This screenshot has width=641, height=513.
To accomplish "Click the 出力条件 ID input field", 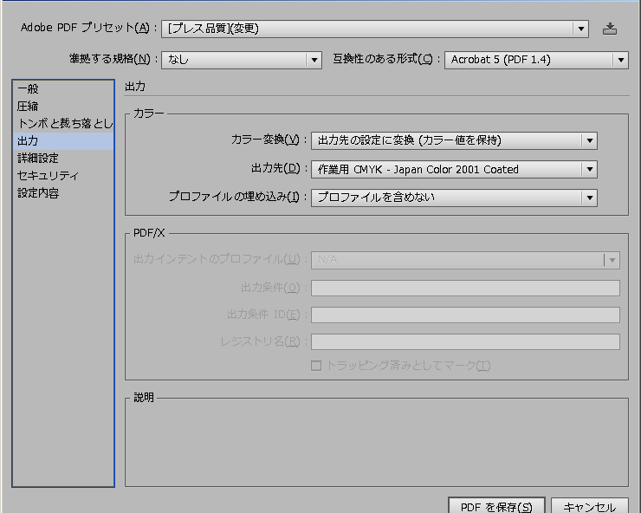I will point(465,315).
